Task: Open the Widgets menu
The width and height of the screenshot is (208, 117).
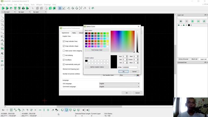Action: 39,5
